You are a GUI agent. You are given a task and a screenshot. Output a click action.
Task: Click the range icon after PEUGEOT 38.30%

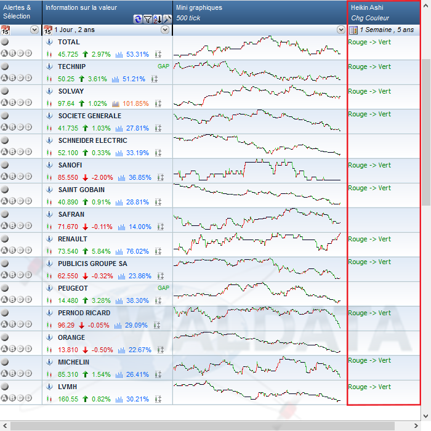coord(158,300)
